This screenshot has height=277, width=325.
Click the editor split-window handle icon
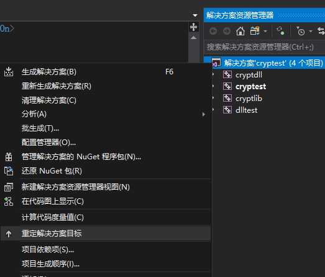[193, 27]
